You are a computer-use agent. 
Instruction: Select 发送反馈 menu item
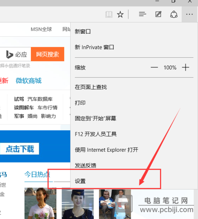[134, 165]
